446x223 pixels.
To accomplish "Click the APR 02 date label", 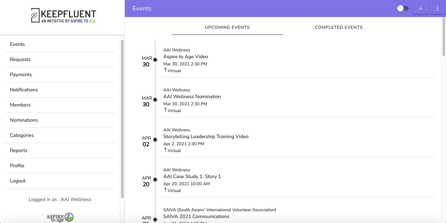I will click(146, 142).
